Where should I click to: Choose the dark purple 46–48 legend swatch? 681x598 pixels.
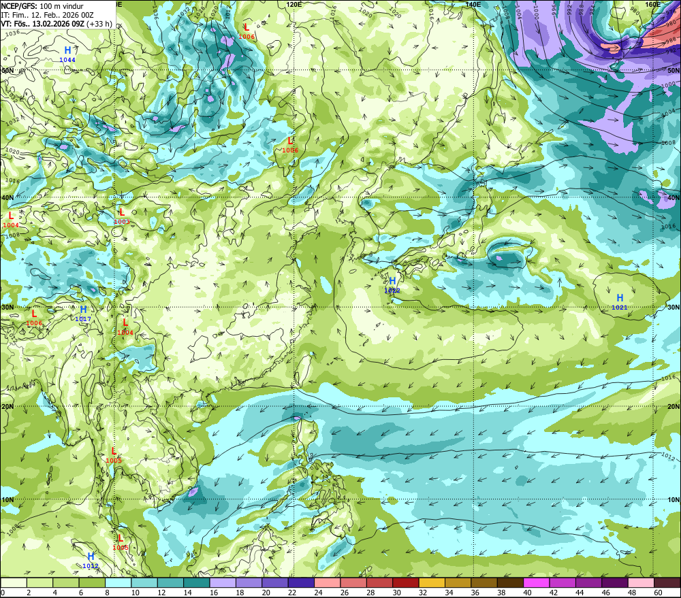614,583
